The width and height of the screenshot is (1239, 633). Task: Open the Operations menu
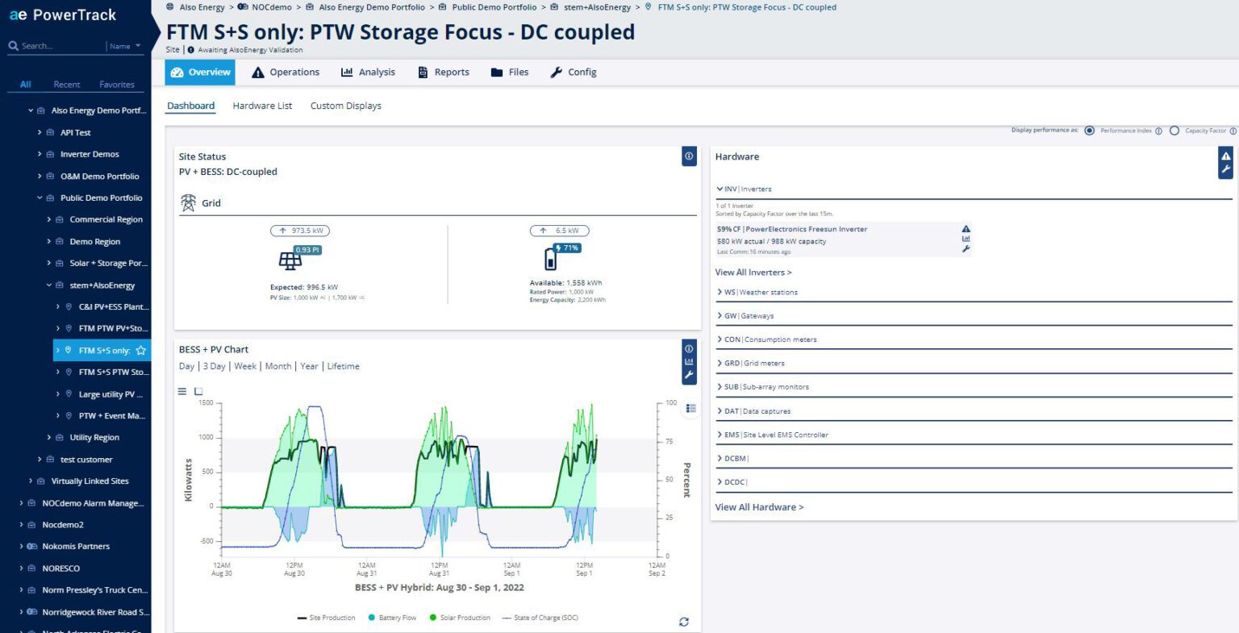tap(286, 72)
